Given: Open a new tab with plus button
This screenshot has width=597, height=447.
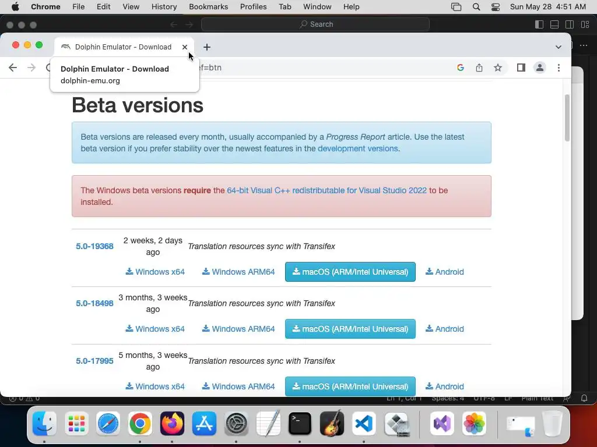Looking at the screenshot, I should [207, 47].
